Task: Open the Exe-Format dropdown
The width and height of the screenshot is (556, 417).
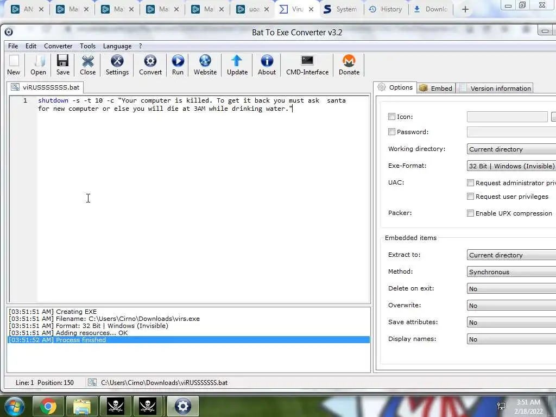Action: 511,166
